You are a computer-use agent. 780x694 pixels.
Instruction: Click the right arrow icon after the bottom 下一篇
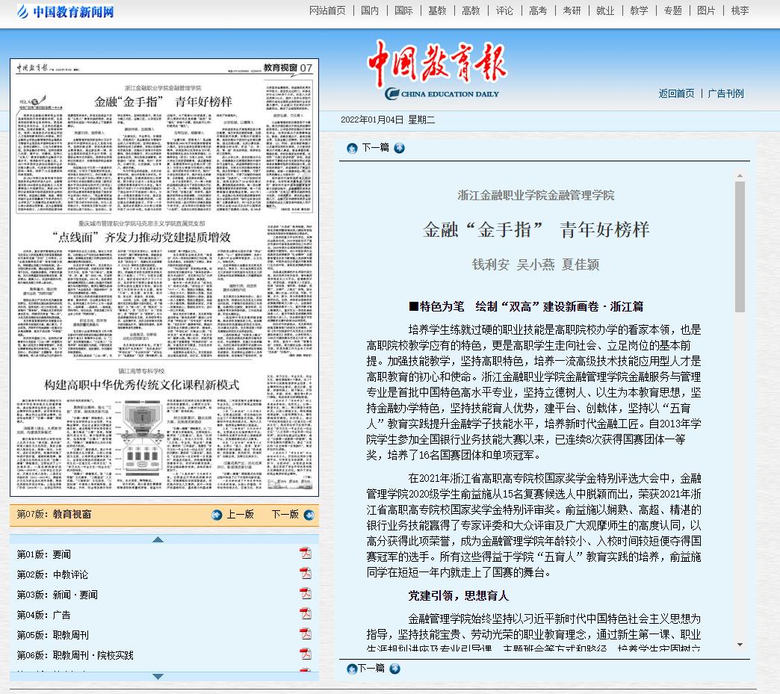pos(395,669)
